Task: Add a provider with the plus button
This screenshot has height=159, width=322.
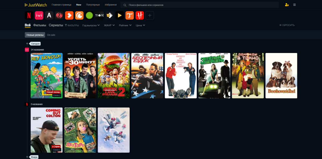Action: tap(150, 16)
